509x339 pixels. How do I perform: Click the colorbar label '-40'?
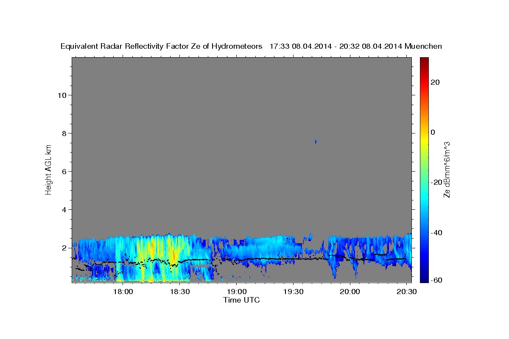[x=436, y=232]
